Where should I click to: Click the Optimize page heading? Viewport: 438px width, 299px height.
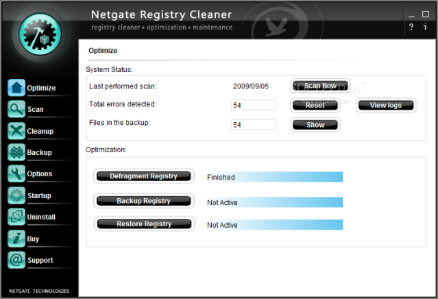click(x=103, y=51)
